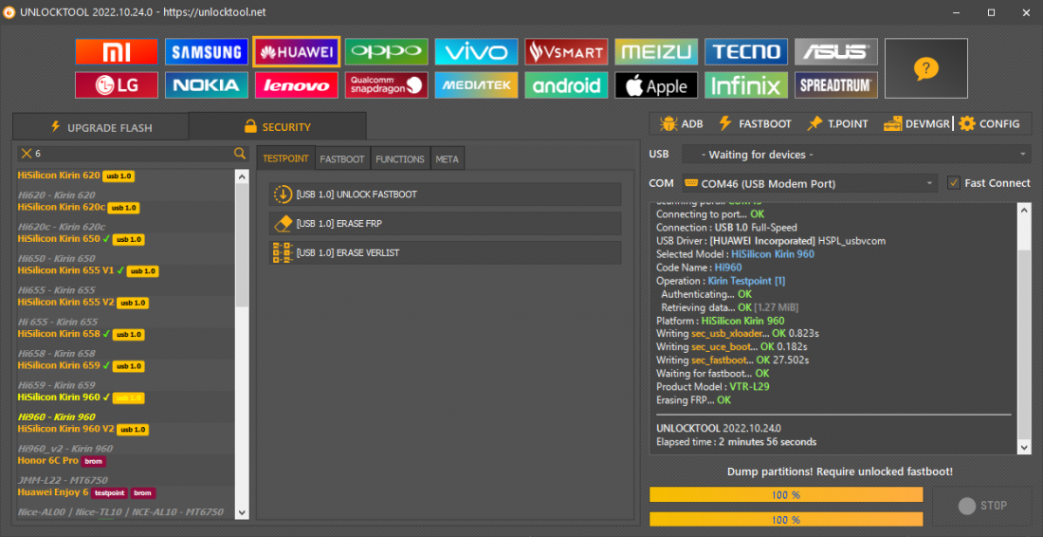Pick the Vsmart brand tile
1043x537 pixels.
(566, 51)
